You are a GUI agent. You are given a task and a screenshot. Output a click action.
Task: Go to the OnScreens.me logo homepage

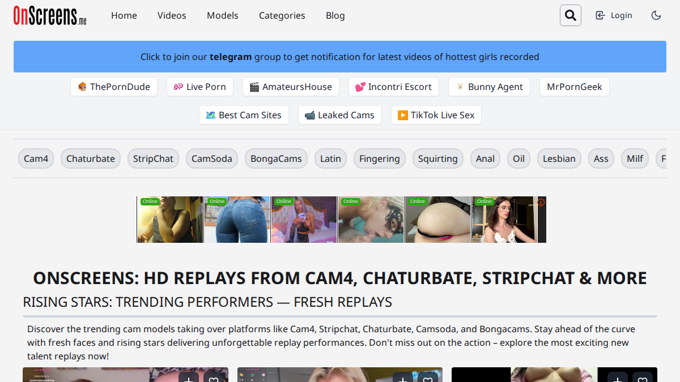pos(50,16)
